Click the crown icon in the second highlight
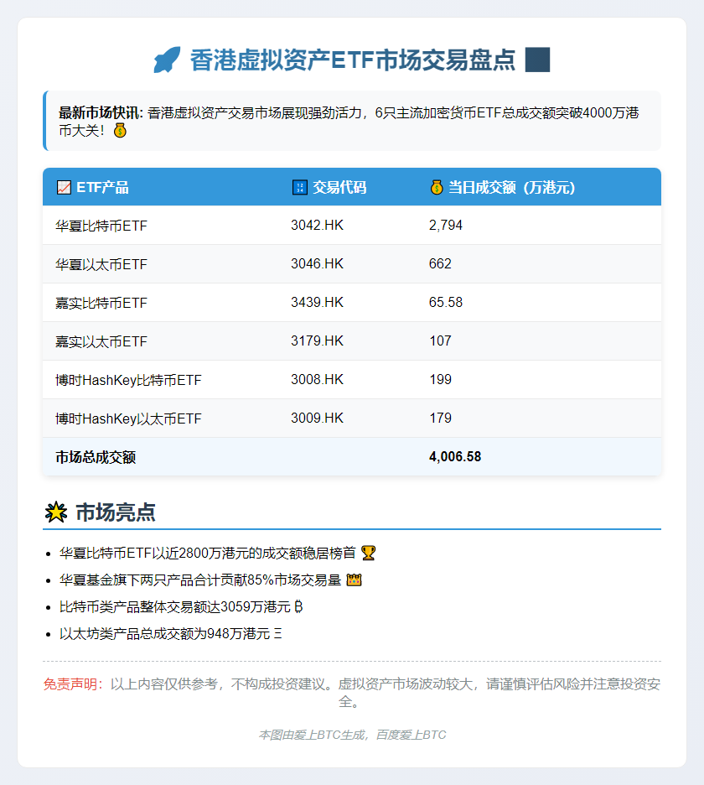This screenshot has width=704, height=785. coord(355,580)
